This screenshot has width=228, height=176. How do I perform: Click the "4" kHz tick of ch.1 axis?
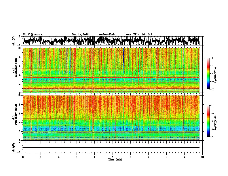coord(20,75)
